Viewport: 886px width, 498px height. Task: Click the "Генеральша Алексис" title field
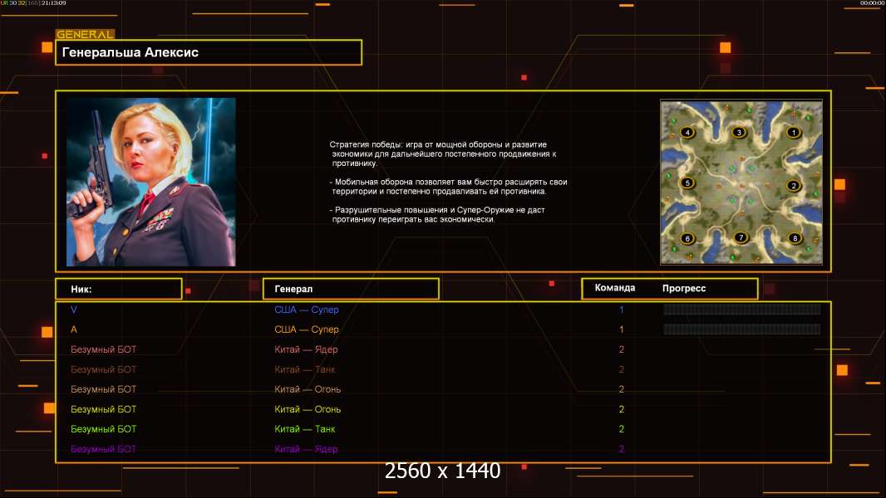point(209,52)
